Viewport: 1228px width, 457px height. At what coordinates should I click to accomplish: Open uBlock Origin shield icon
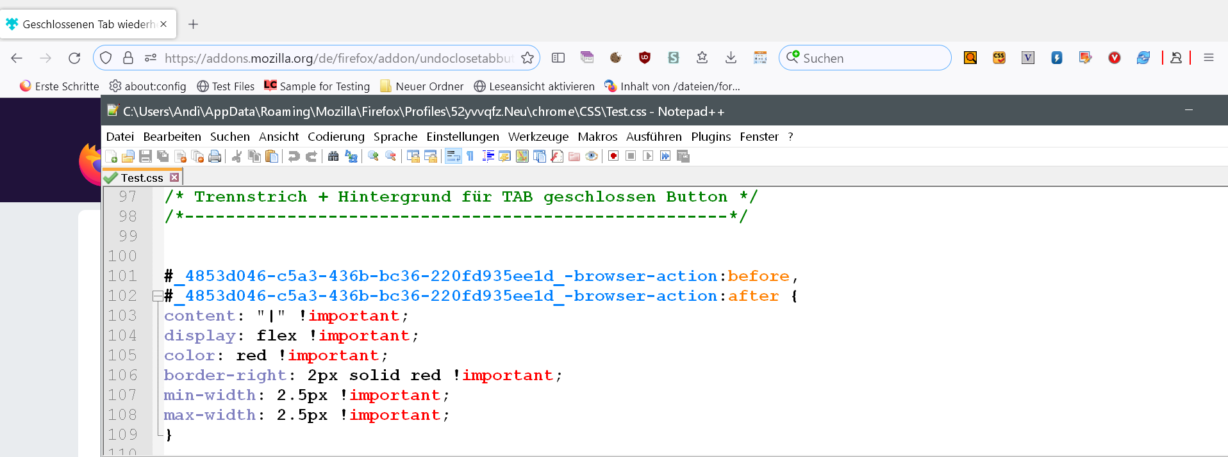(645, 58)
